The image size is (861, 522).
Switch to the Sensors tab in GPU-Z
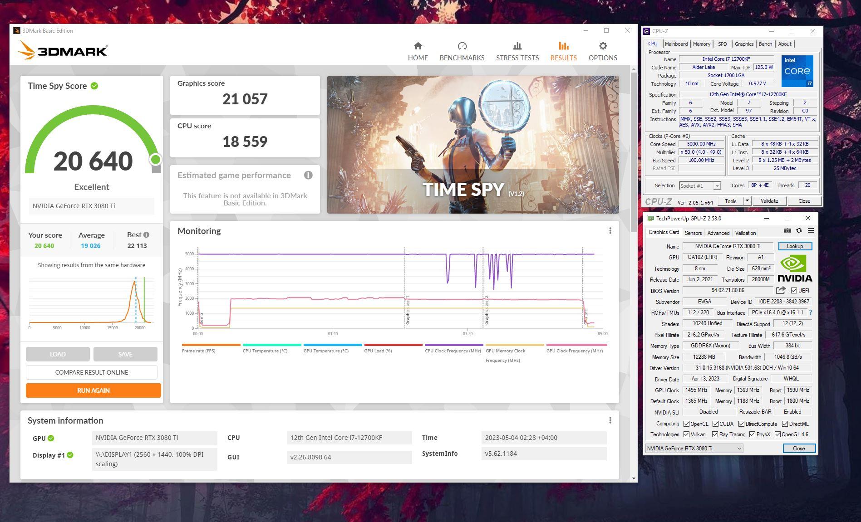(x=693, y=233)
